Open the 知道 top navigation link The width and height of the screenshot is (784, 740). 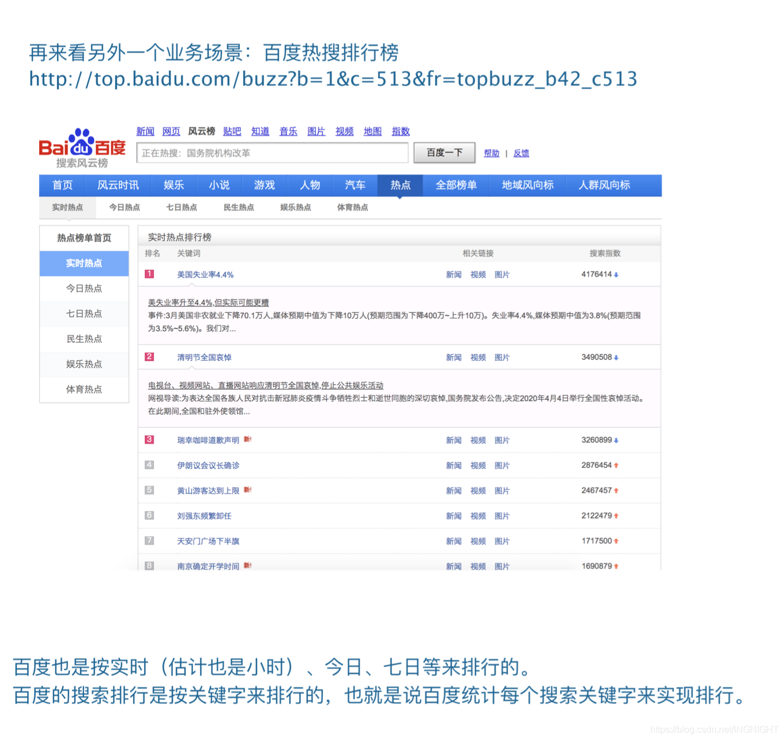261,131
